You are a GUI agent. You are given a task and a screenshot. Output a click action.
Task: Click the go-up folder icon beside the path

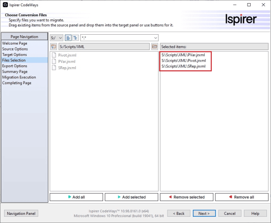pyautogui.click(x=53, y=46)
